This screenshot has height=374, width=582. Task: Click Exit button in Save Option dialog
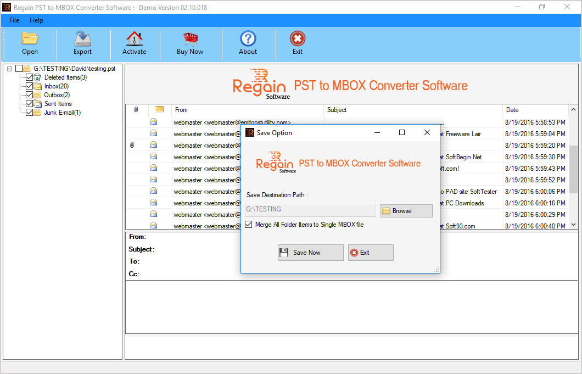(x=371, y=253)
